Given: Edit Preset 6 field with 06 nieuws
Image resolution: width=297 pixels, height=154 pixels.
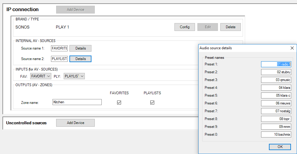Looking at the screenshot, I should [x=276, y=103].
